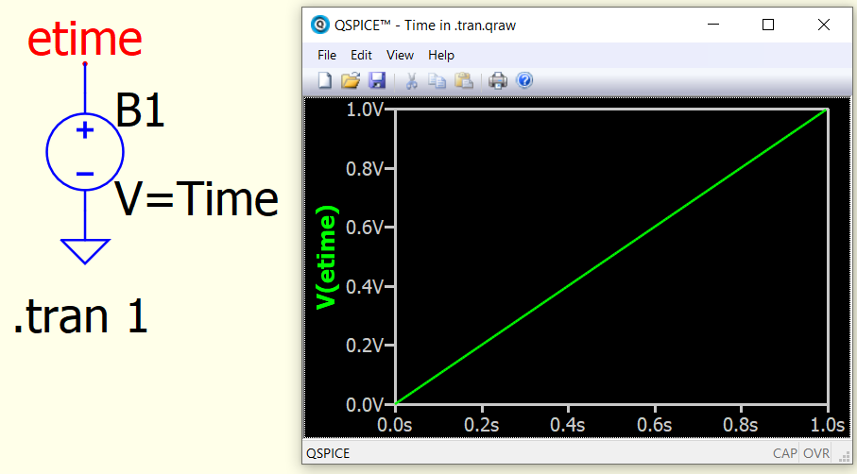This screenshot has height=474, width=857.
Task: Open the Help menu
Action: click(441, 55)
